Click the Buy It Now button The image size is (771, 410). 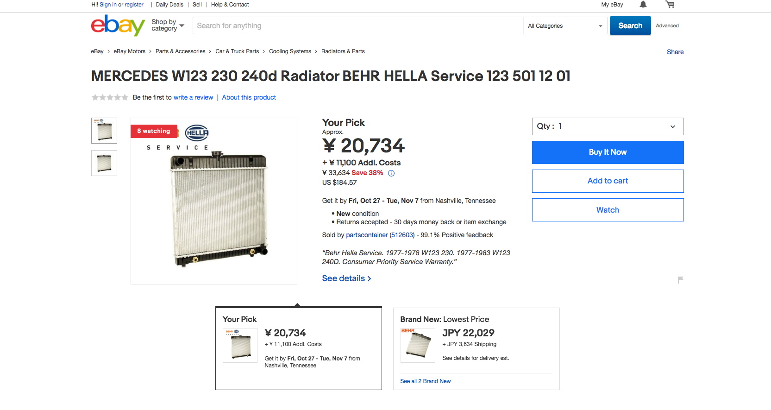[608, 152]
